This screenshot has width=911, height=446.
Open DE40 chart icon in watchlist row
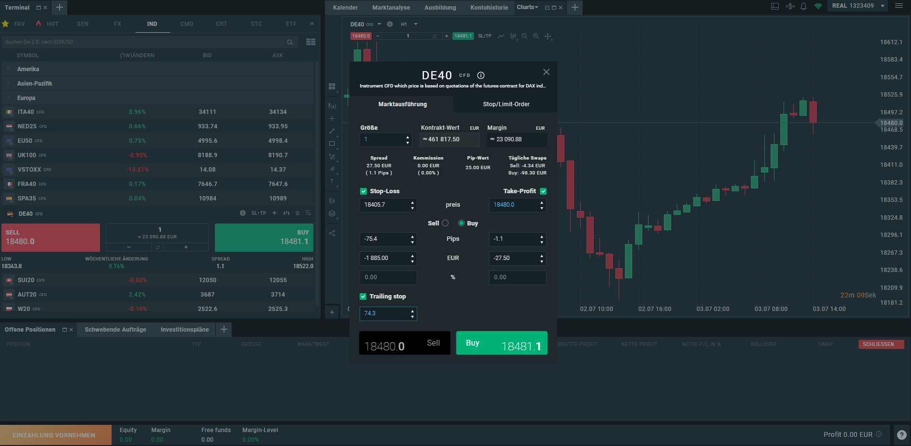coord(287,213)
